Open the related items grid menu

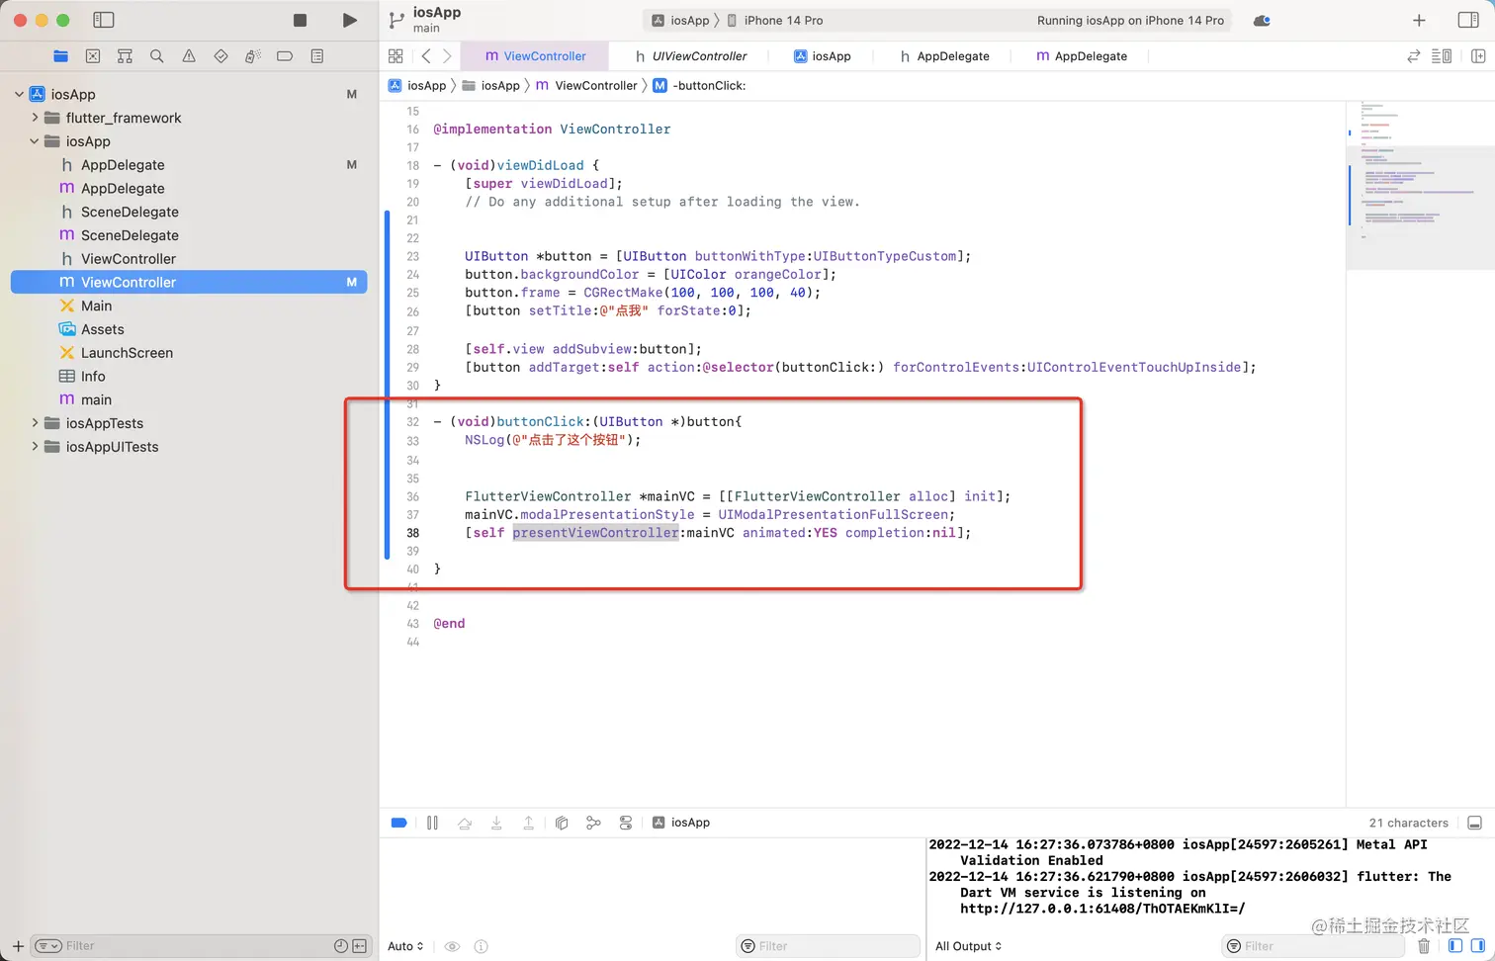pyautogui.click(x=396, y=56)
